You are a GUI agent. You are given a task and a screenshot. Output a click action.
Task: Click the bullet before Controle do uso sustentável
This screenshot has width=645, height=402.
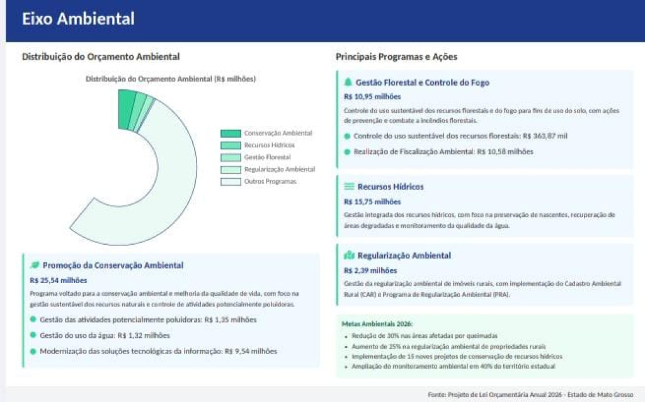pyautogui.click(x=347, y=136)
